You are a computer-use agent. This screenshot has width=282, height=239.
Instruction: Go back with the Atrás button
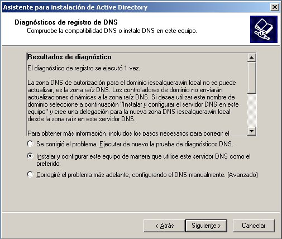(164, 226)
